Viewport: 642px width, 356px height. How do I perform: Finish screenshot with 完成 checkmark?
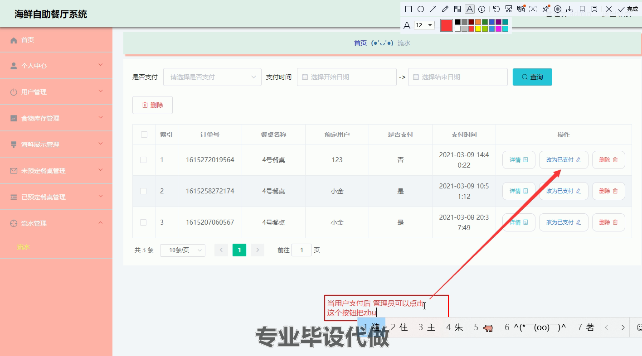[628, 9]
